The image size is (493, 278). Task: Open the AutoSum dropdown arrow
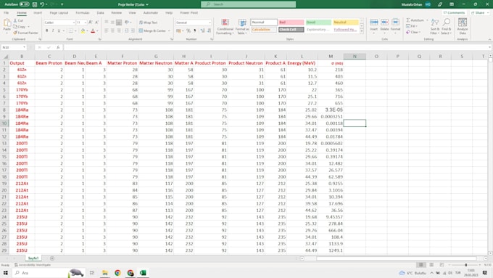point(427,20)
